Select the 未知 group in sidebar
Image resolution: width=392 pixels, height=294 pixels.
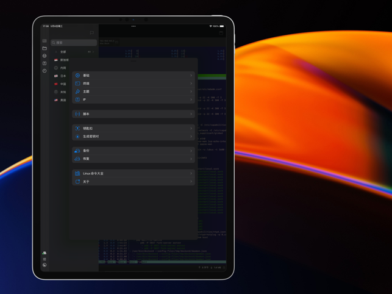(x=60, y=92)
